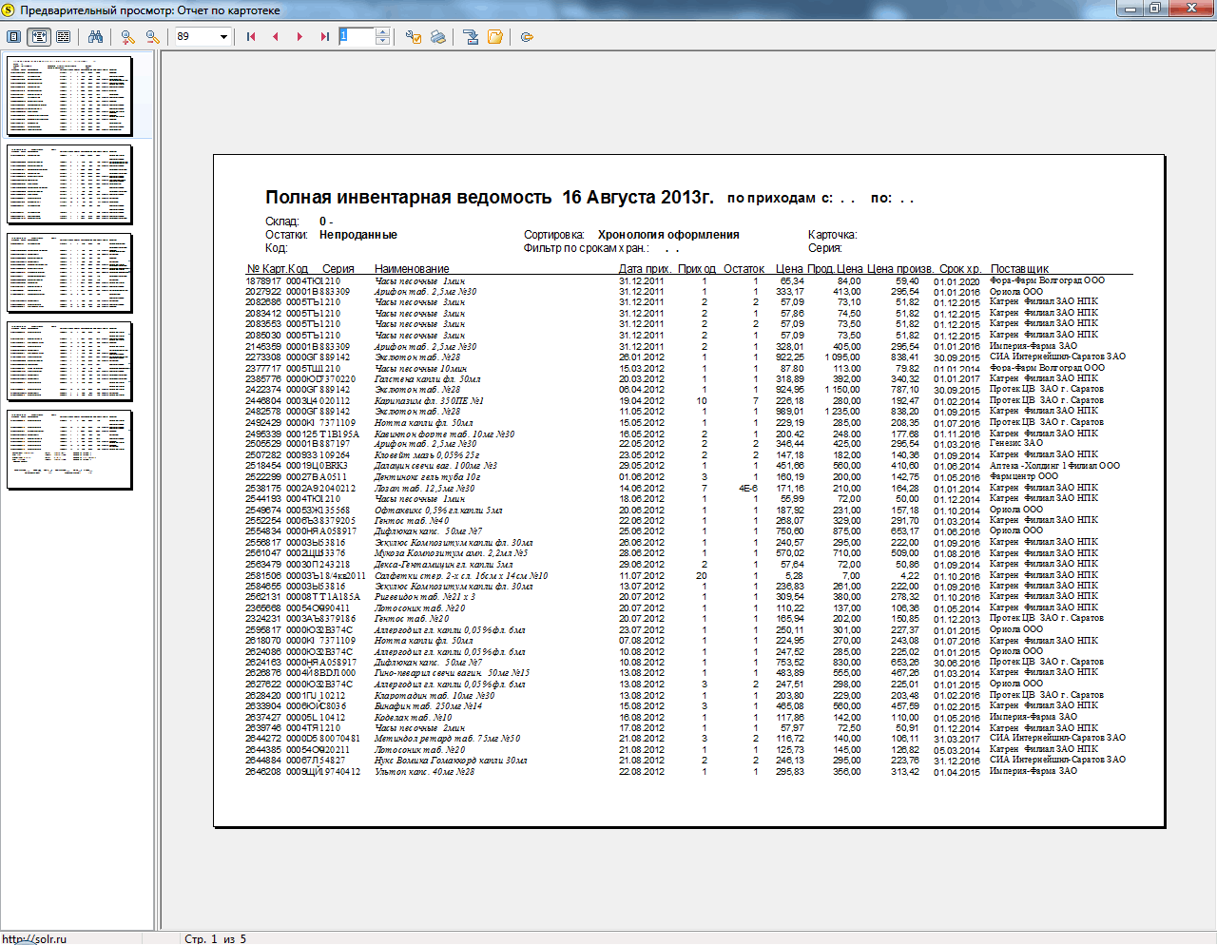
Task: Click the 'Непроданные' value text
Action: pyautogui.click(x=358, y=235)
